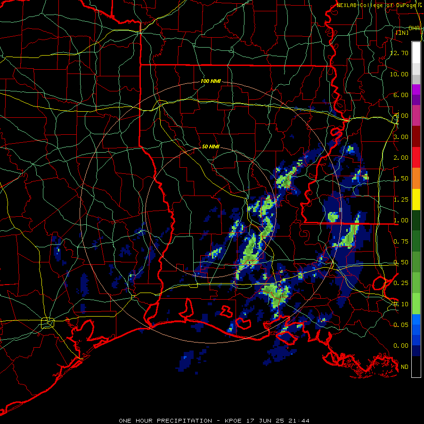Screen dimensions: 424x424
Task: Click the [IN] units label
Action: pos(402,33)
